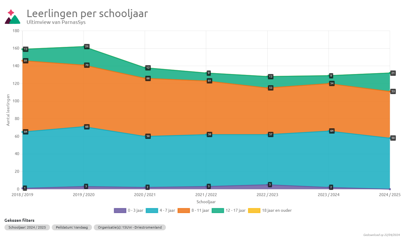Click the Organisatie(s): 15UW - Driestromenland chip
This screenshot has width=406, height=243.
point(130,227)
